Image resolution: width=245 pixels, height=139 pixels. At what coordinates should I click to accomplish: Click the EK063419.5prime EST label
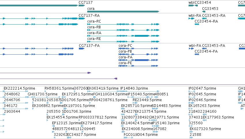(x=103, y=88)
